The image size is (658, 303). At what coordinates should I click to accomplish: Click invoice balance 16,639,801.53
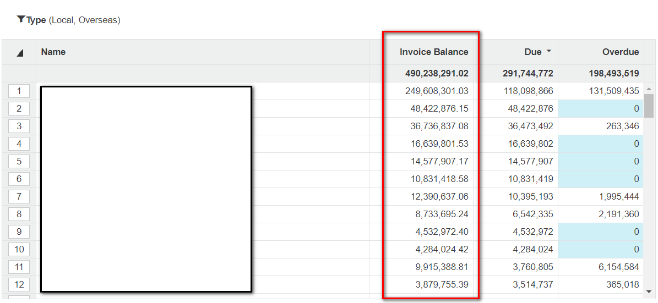(x=439, y=144)
